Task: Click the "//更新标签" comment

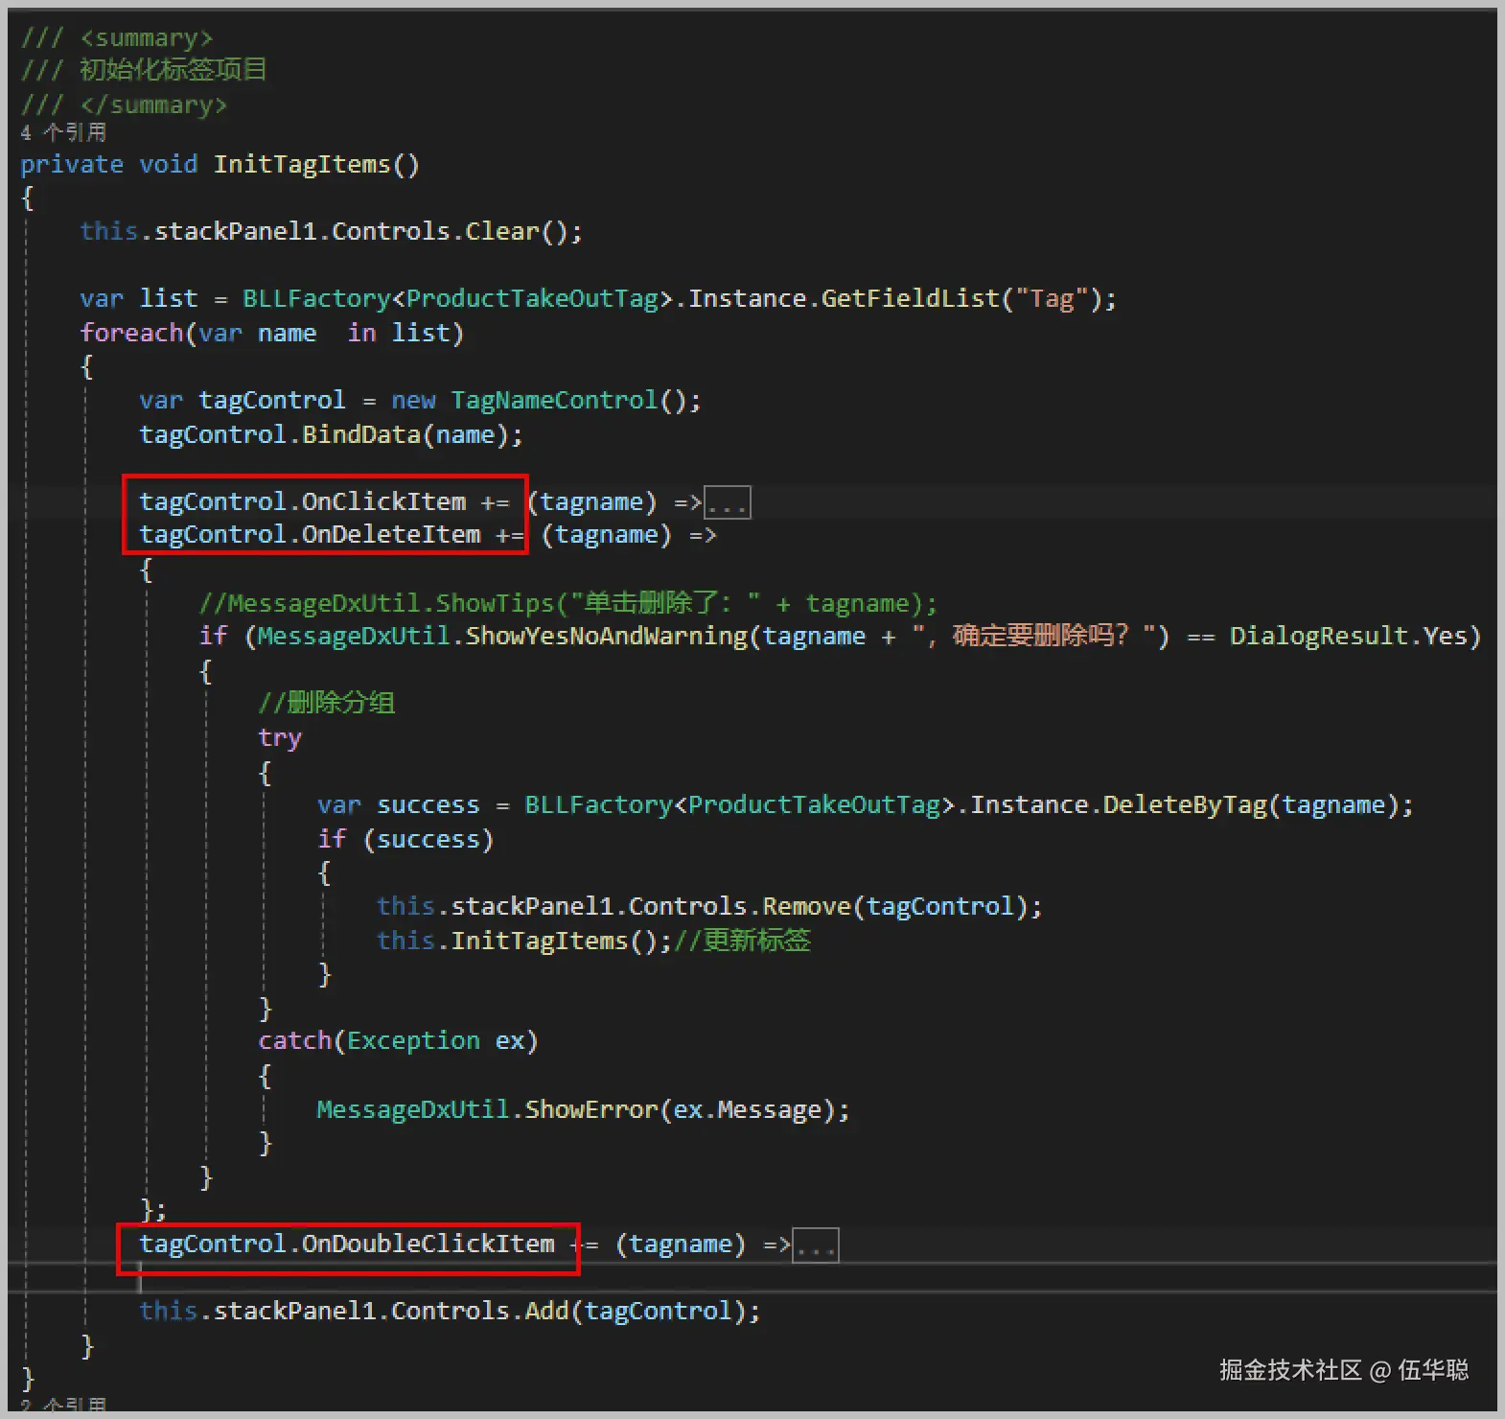Action: click(743, 941)
